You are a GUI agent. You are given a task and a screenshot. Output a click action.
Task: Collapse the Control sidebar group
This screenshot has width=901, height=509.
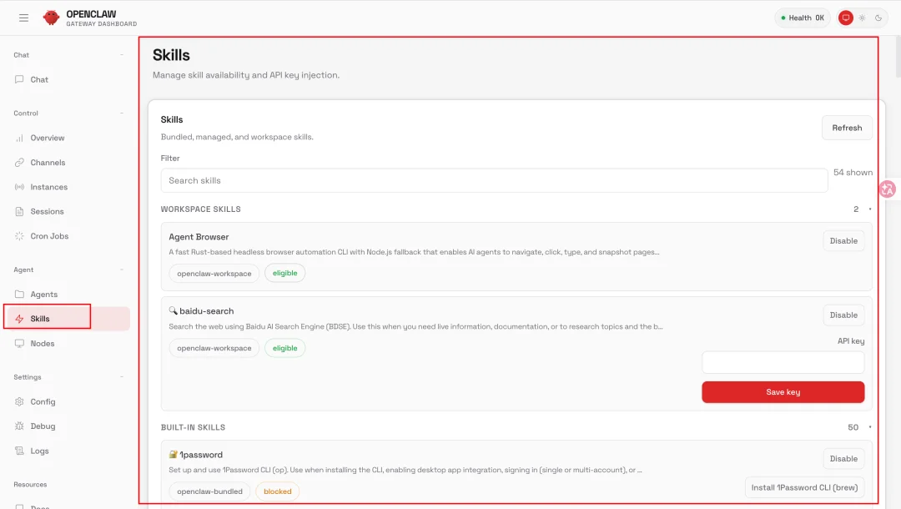pyautogui.click(x=122, y=113)
